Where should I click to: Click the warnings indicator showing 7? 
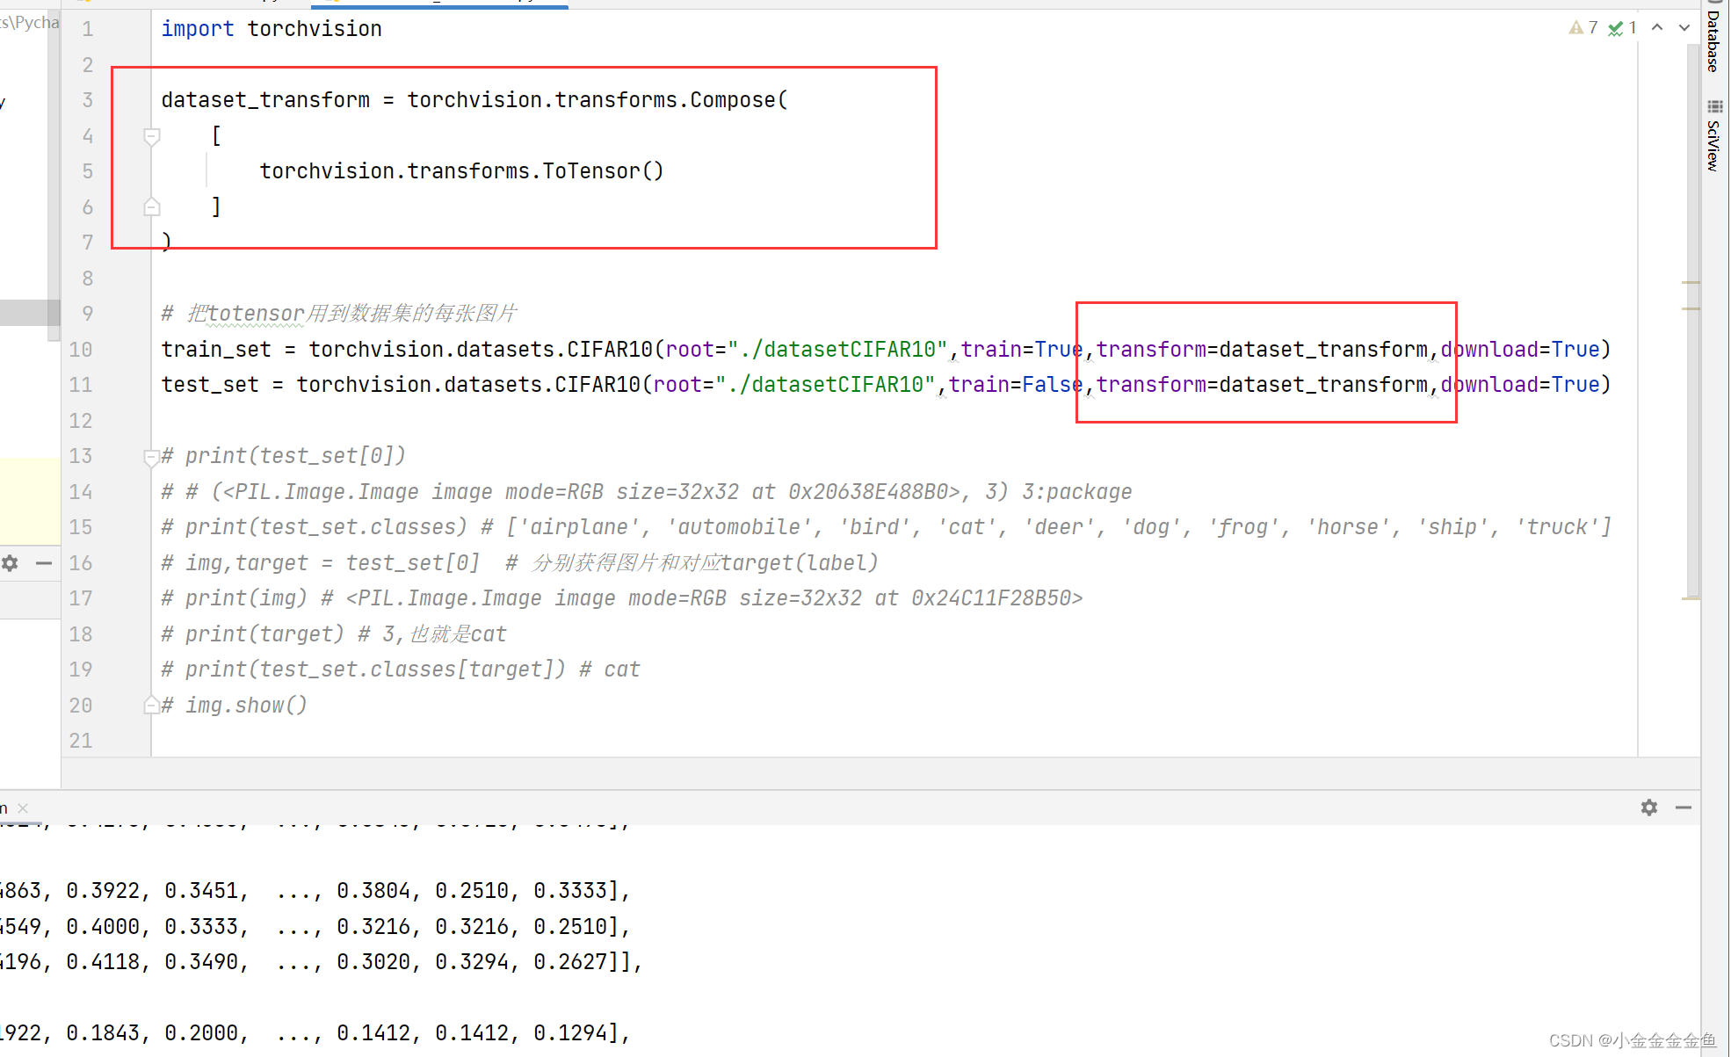1583,28
